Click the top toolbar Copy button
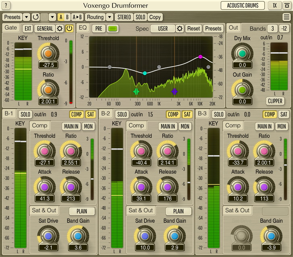Image resolution: width=293 pixels, height=257 pixels. coord(155,17)
